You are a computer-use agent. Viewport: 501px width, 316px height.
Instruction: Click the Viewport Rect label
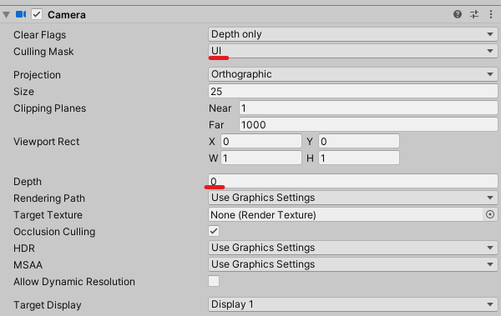pos(46,142)
